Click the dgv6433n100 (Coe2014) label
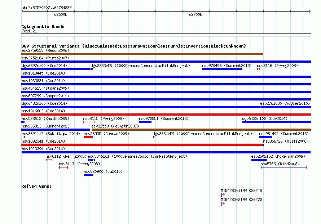This screenshot has height=224, width=321. tap(265, 118)
